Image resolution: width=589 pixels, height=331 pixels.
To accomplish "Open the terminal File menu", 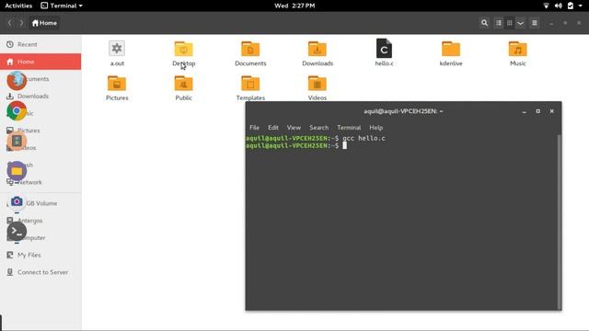I will (254, 128).
